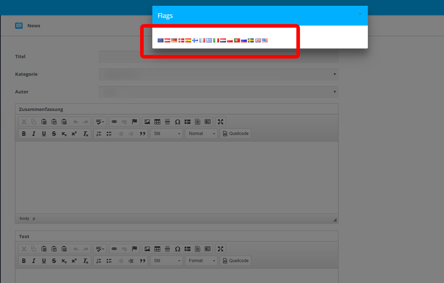Toggle bold in Zusammenfassung editor
Screen dimensions: 444x283
(x=24, y=134)
